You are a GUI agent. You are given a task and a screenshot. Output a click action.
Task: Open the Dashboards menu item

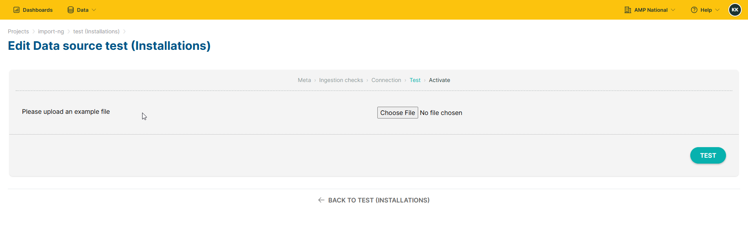coord(38,10)
